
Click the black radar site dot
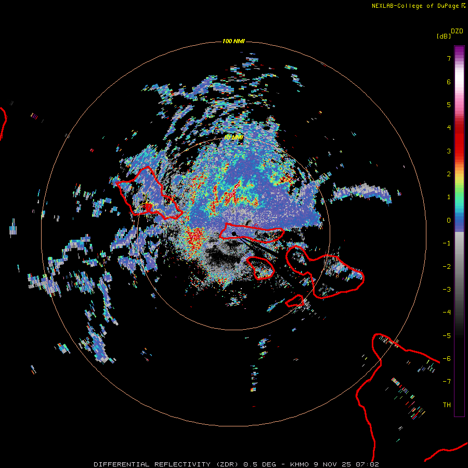tap(234, 233)
